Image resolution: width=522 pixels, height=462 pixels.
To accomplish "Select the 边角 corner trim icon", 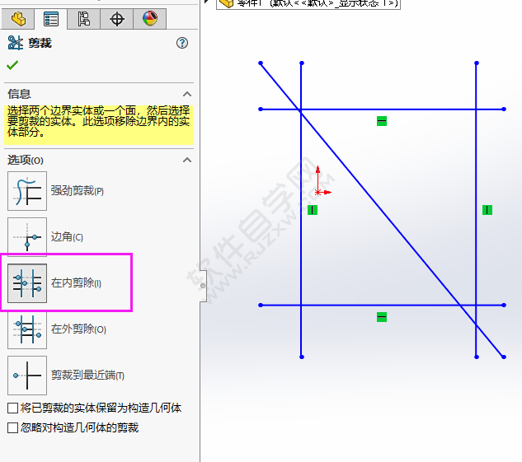I will [x=27, y=236].
